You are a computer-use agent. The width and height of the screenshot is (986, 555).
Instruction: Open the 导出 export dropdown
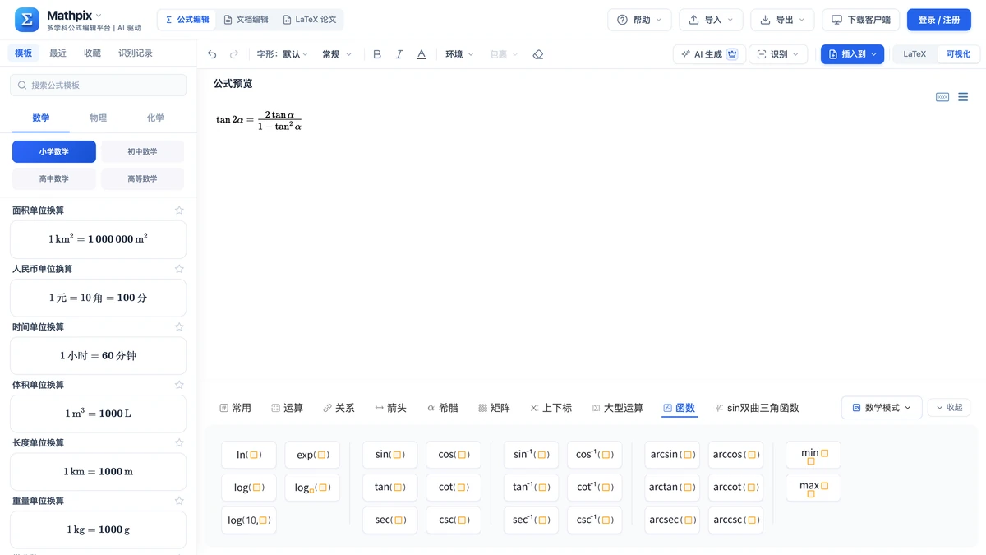pyautogui.click(x=782, y=20)
